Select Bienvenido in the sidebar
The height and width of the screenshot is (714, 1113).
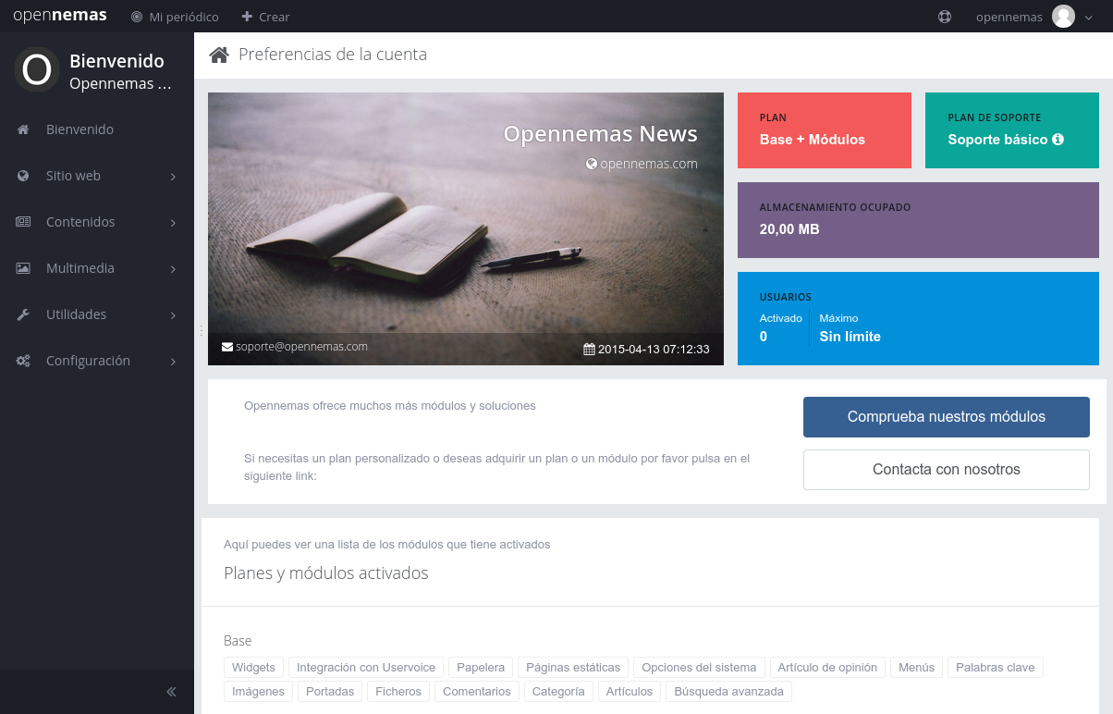click(x=79, y=129)
